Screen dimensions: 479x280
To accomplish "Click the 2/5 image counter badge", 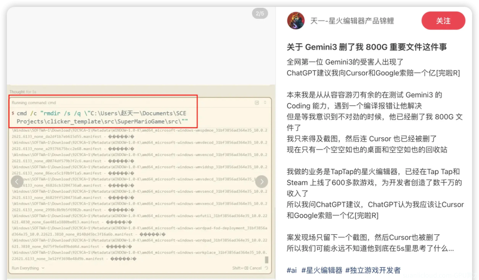I will 260,14.
